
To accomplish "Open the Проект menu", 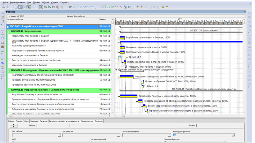I will coord(37,2).
